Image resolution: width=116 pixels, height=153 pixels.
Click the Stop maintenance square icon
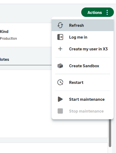tap(60, 111)
